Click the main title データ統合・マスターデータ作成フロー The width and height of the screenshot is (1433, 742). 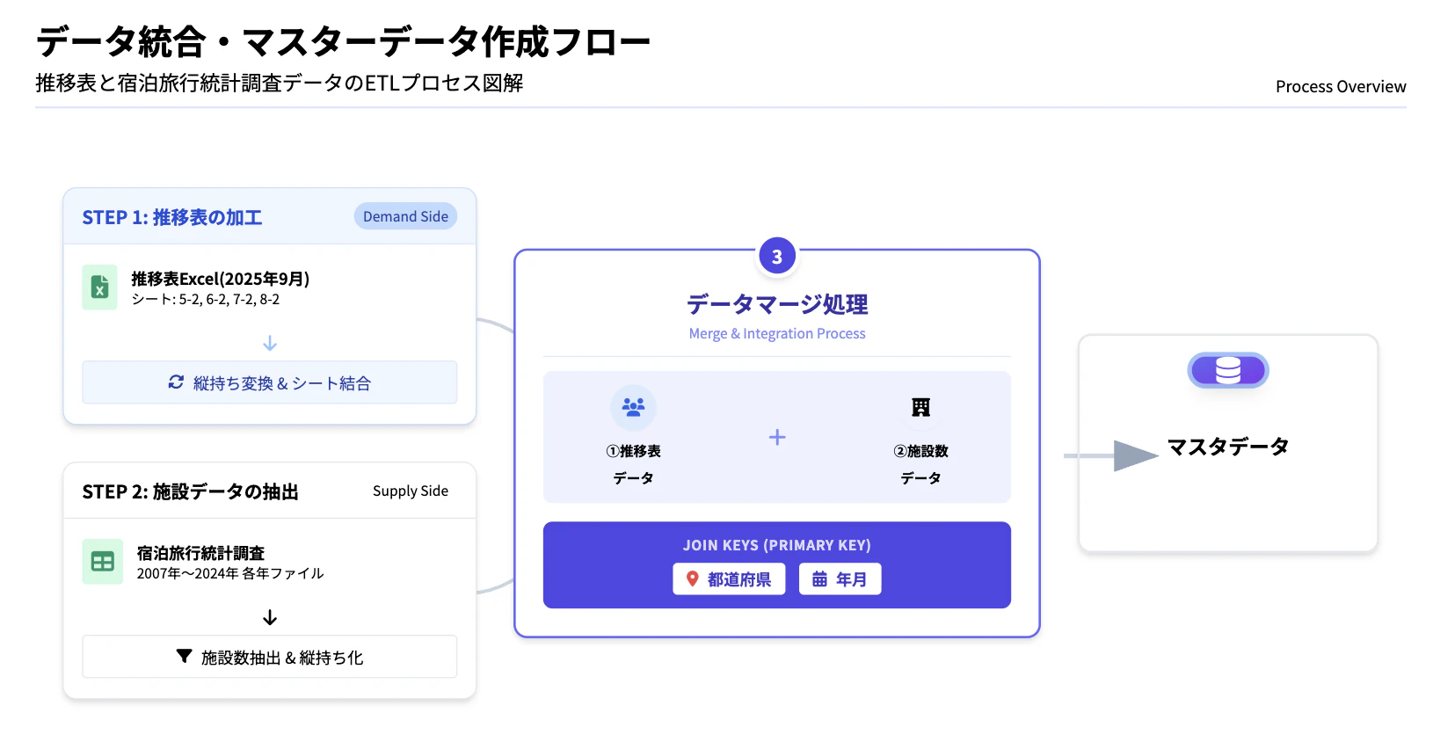[x=343, y=41]
